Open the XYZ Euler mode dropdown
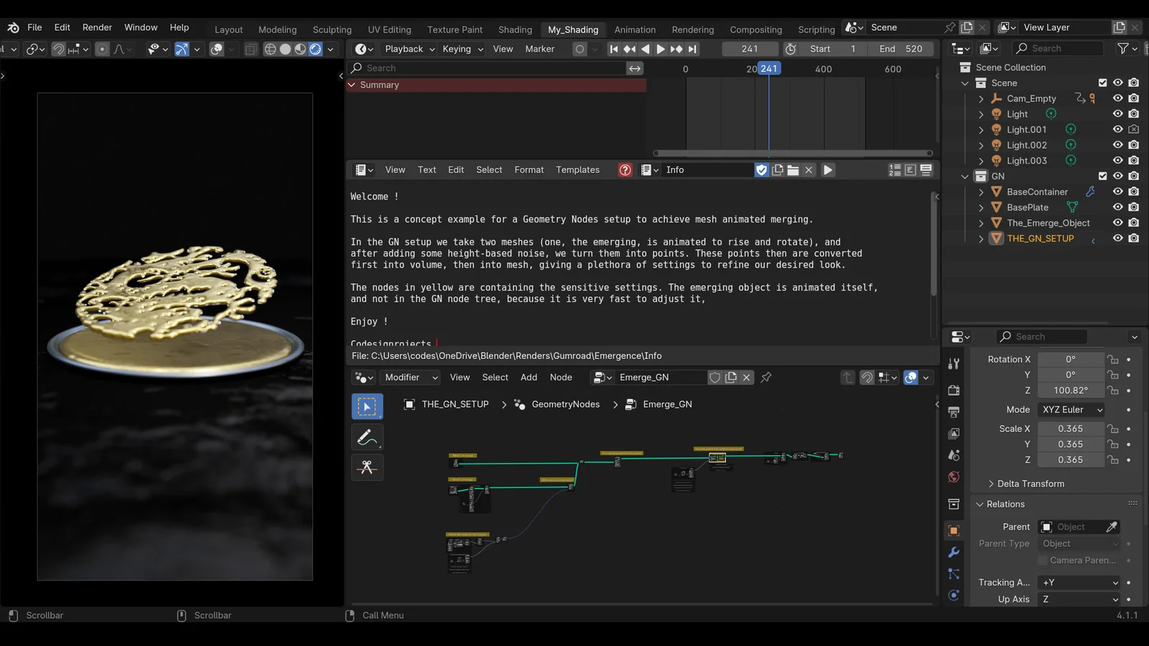The image size is (1149, 646). (x=1071, y=409)
